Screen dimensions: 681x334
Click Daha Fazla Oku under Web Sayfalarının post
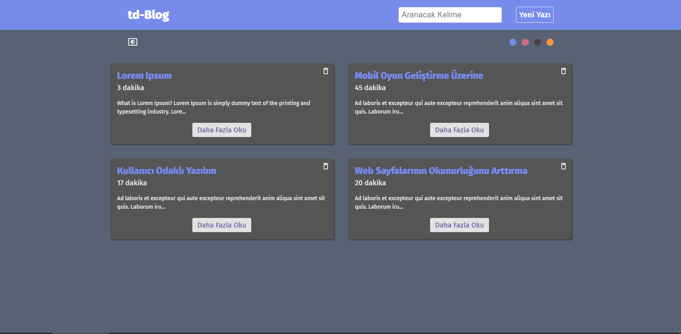tap(460, 225)
